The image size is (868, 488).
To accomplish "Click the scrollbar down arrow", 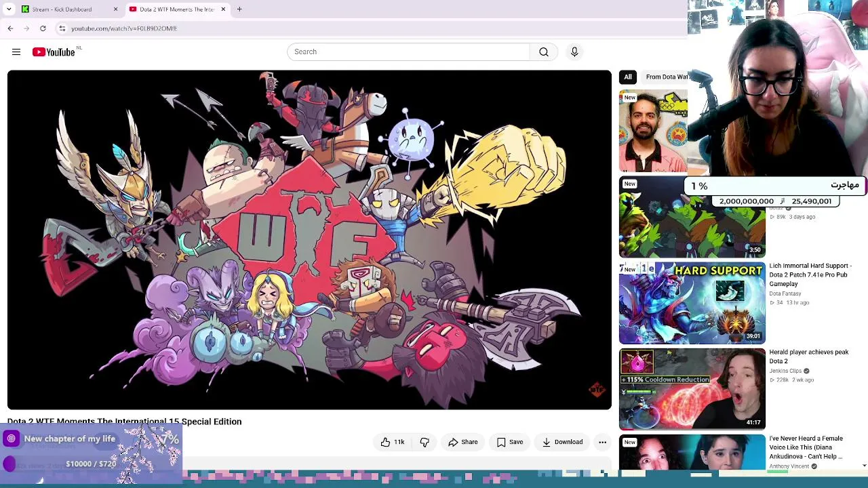I will click(864, 466).
